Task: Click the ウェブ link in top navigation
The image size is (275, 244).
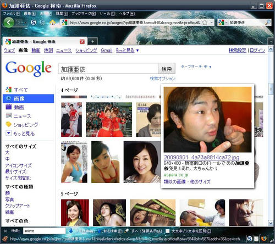Action: coord(9,50)
